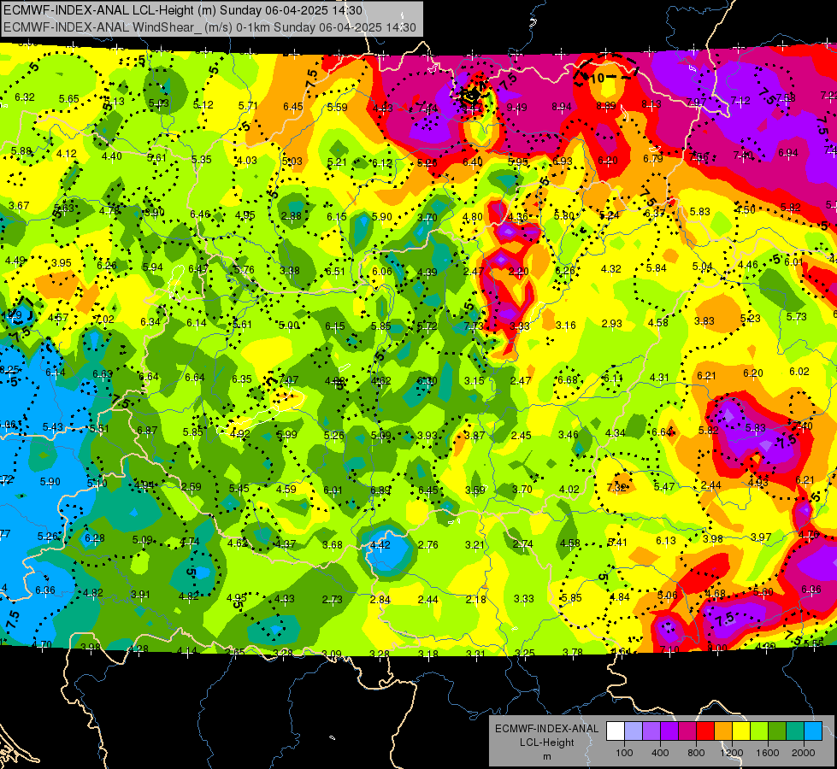The image size is (837, 769).
Task: Click the orange legend swatch
Action: 723,731
